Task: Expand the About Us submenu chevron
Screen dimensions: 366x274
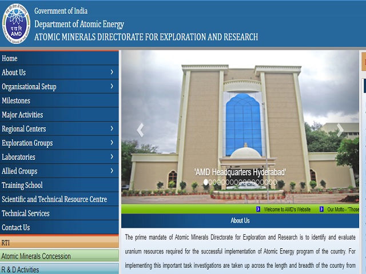Action: tap(112, 72)
